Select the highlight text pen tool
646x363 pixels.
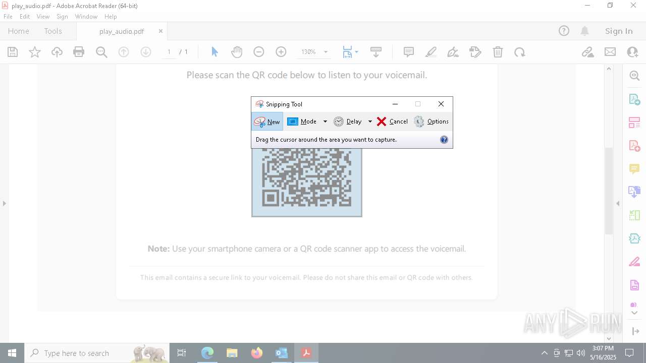(x=431, y=52)
